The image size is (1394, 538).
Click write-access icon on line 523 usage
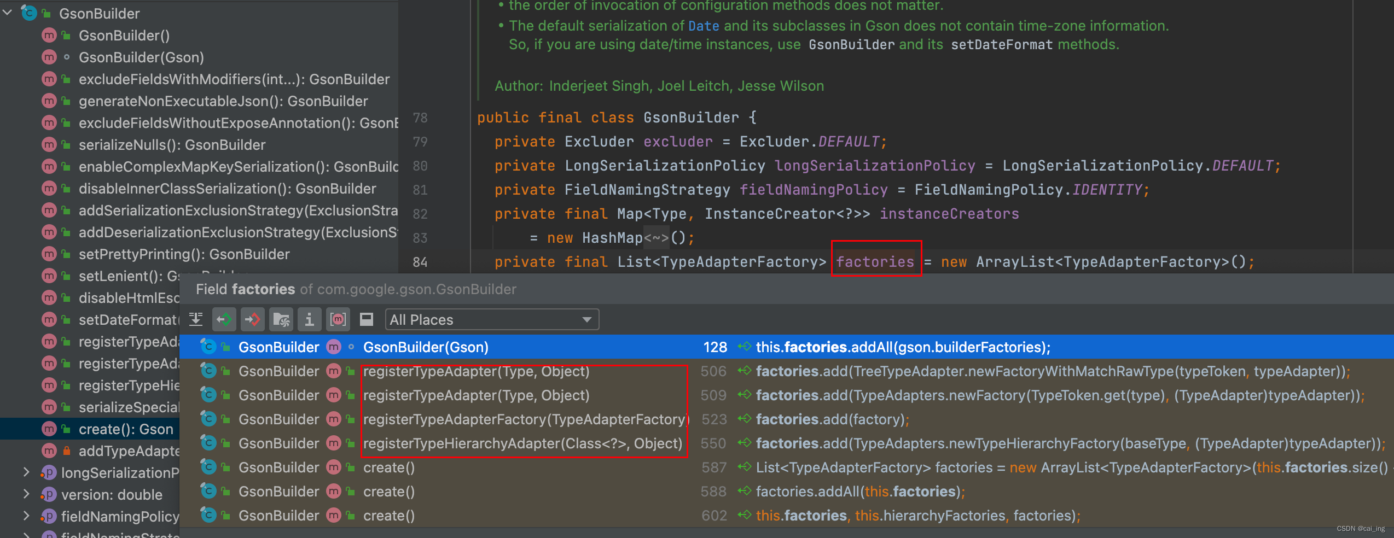pos(744,419)
